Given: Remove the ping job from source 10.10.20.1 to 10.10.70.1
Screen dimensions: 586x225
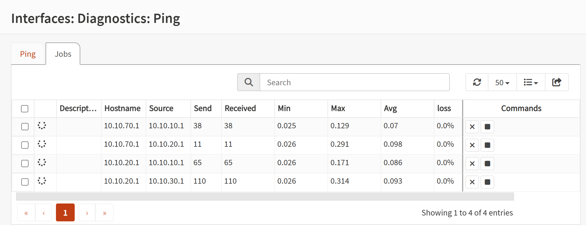Looking at the screenshot, I should [472, 145].
